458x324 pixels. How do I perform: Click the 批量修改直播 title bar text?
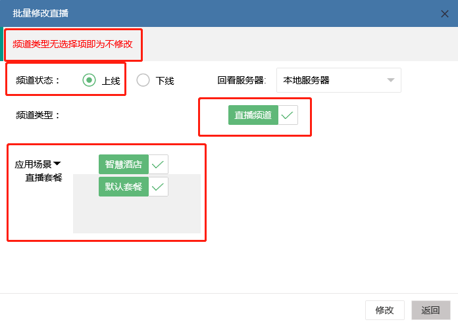pos(40,13)
